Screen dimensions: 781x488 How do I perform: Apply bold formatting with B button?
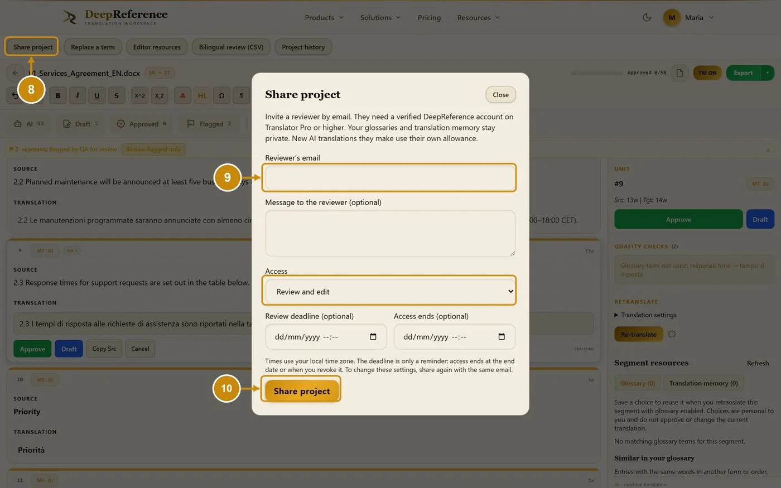point(57,95)
